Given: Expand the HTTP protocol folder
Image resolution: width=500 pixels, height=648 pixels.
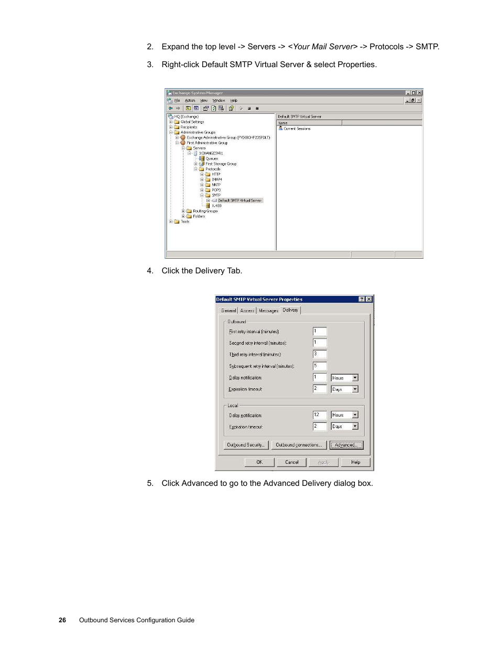Looking at the screenshot, I should pyautogui.click(x=202, y=174).
